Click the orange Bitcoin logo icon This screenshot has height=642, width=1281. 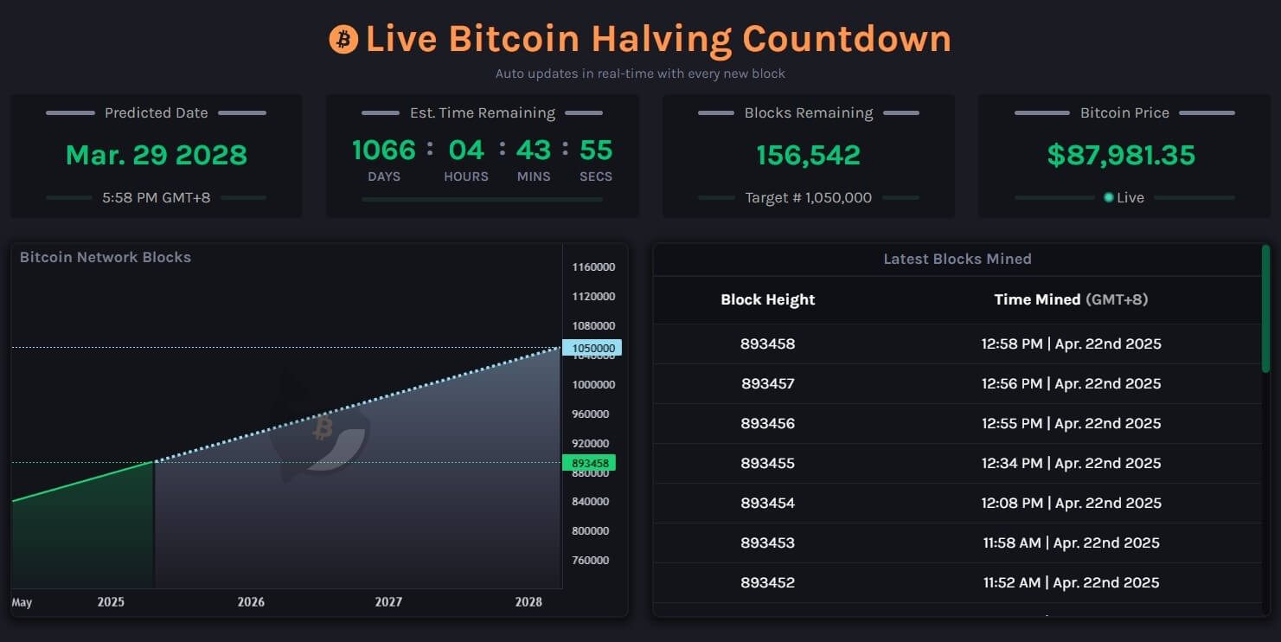click(x=343, y=39)
